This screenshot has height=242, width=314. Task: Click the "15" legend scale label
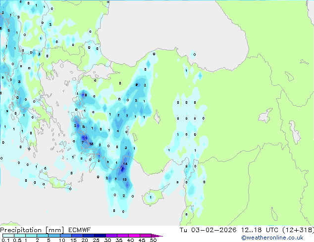[73, 240]
